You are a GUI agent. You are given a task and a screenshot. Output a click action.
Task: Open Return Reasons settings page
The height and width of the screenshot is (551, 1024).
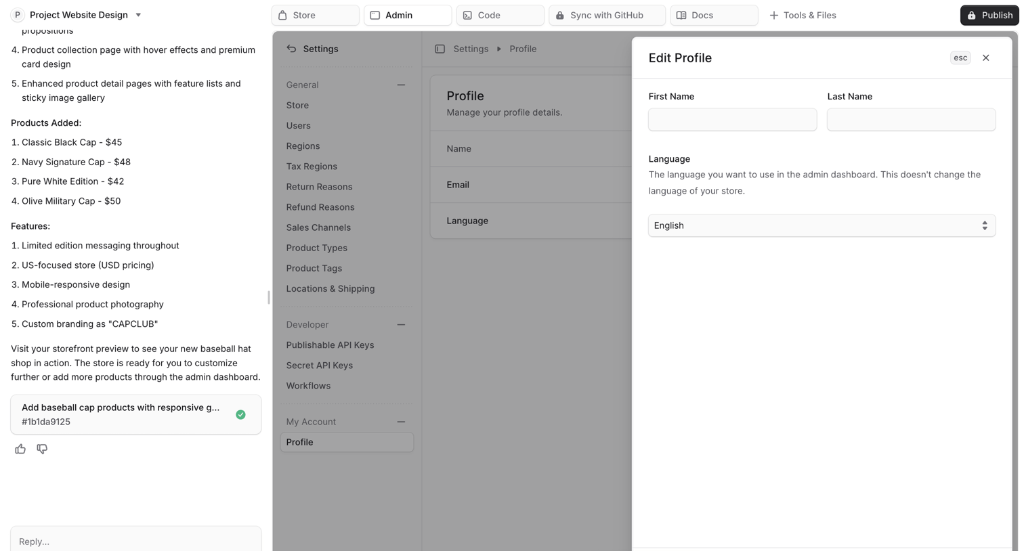click(319, 186)
